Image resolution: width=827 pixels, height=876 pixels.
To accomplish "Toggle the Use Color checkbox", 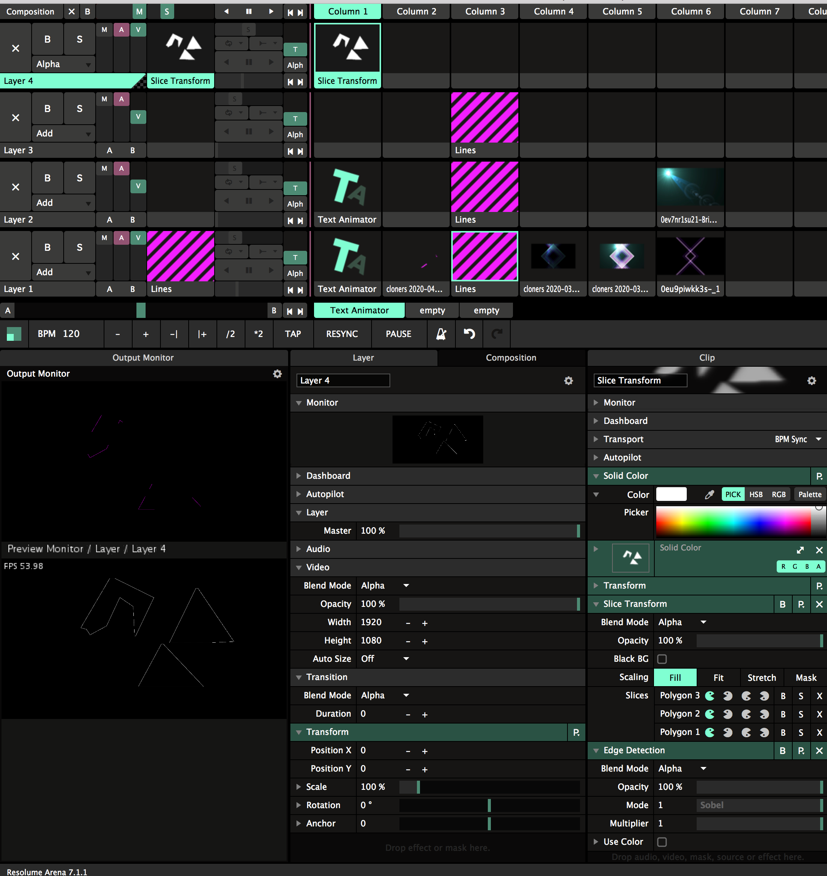I will (x=662, y=842).
